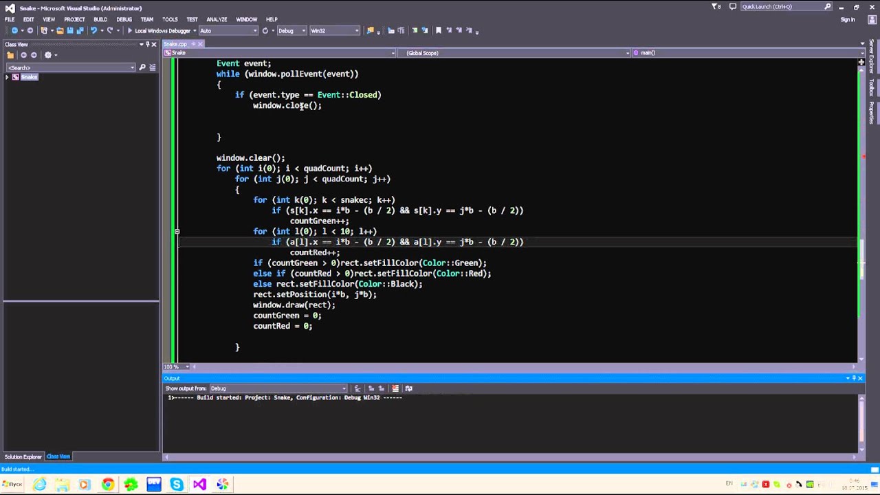The width and height of the screenshot is (880, 495).
Task: Save the file with the Save icon
Action: coord(69,30)
